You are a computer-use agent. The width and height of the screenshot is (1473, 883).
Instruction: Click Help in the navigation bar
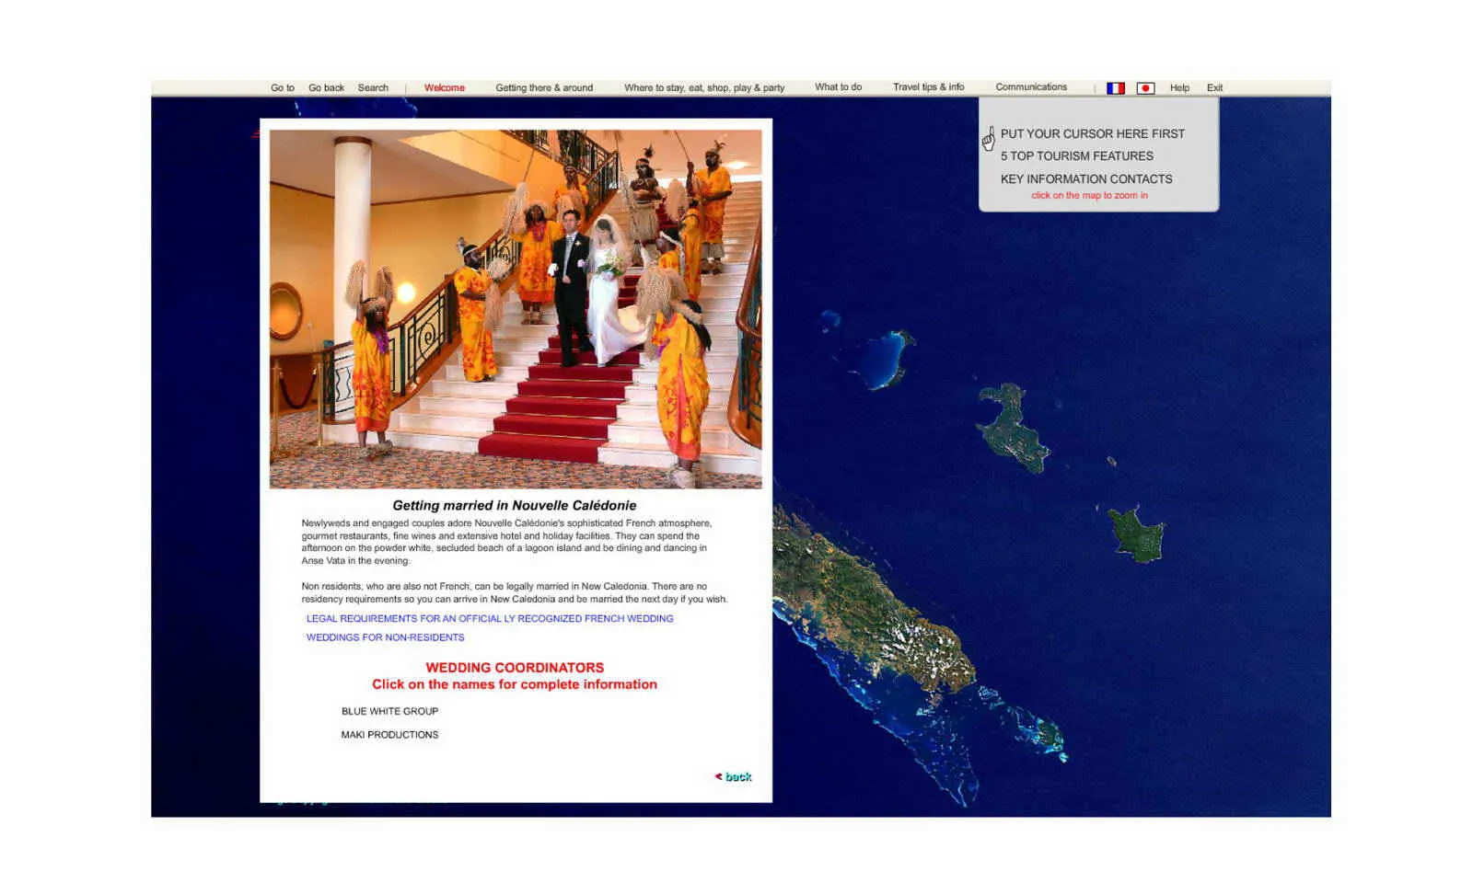click(x=1181, y=87)
